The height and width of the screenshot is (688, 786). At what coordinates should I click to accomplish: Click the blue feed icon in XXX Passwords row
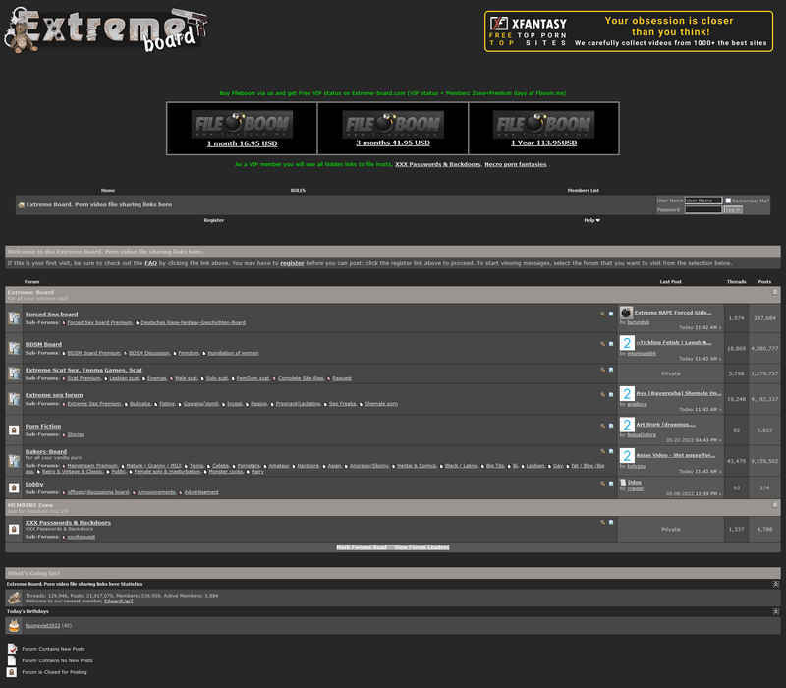(x=611, y=523)
